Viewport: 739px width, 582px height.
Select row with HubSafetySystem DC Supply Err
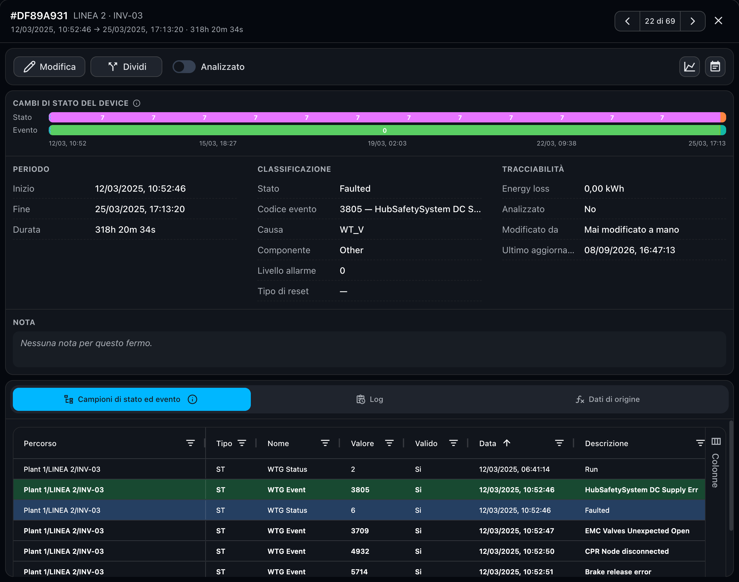(359, 490)
